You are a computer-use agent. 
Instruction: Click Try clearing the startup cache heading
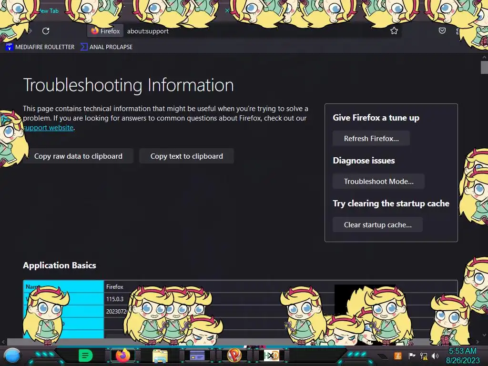(391, 203)
